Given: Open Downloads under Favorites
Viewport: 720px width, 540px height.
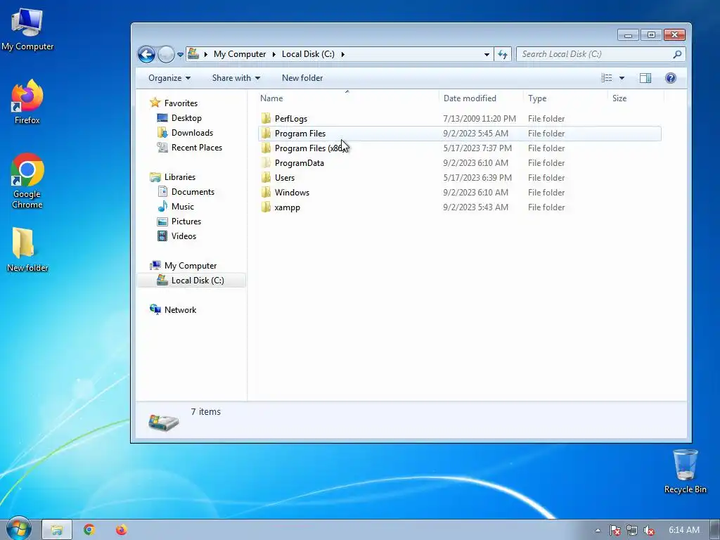Looking at the screenshot, I should (192, 133).
